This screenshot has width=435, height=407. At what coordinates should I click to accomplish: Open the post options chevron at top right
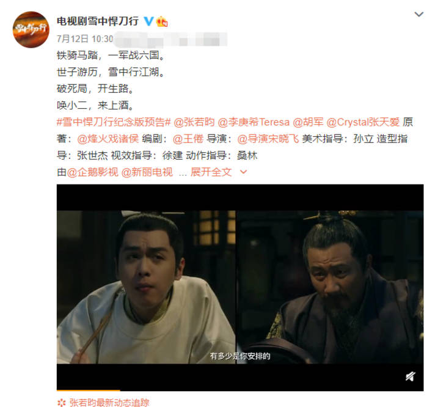419,14
